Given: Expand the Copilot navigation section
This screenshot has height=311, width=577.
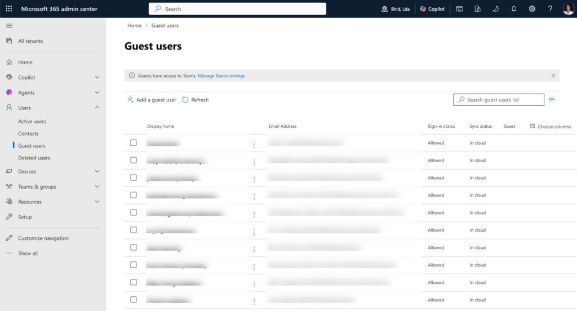Looking at the screenshot, I should click(x=97, y=77).
